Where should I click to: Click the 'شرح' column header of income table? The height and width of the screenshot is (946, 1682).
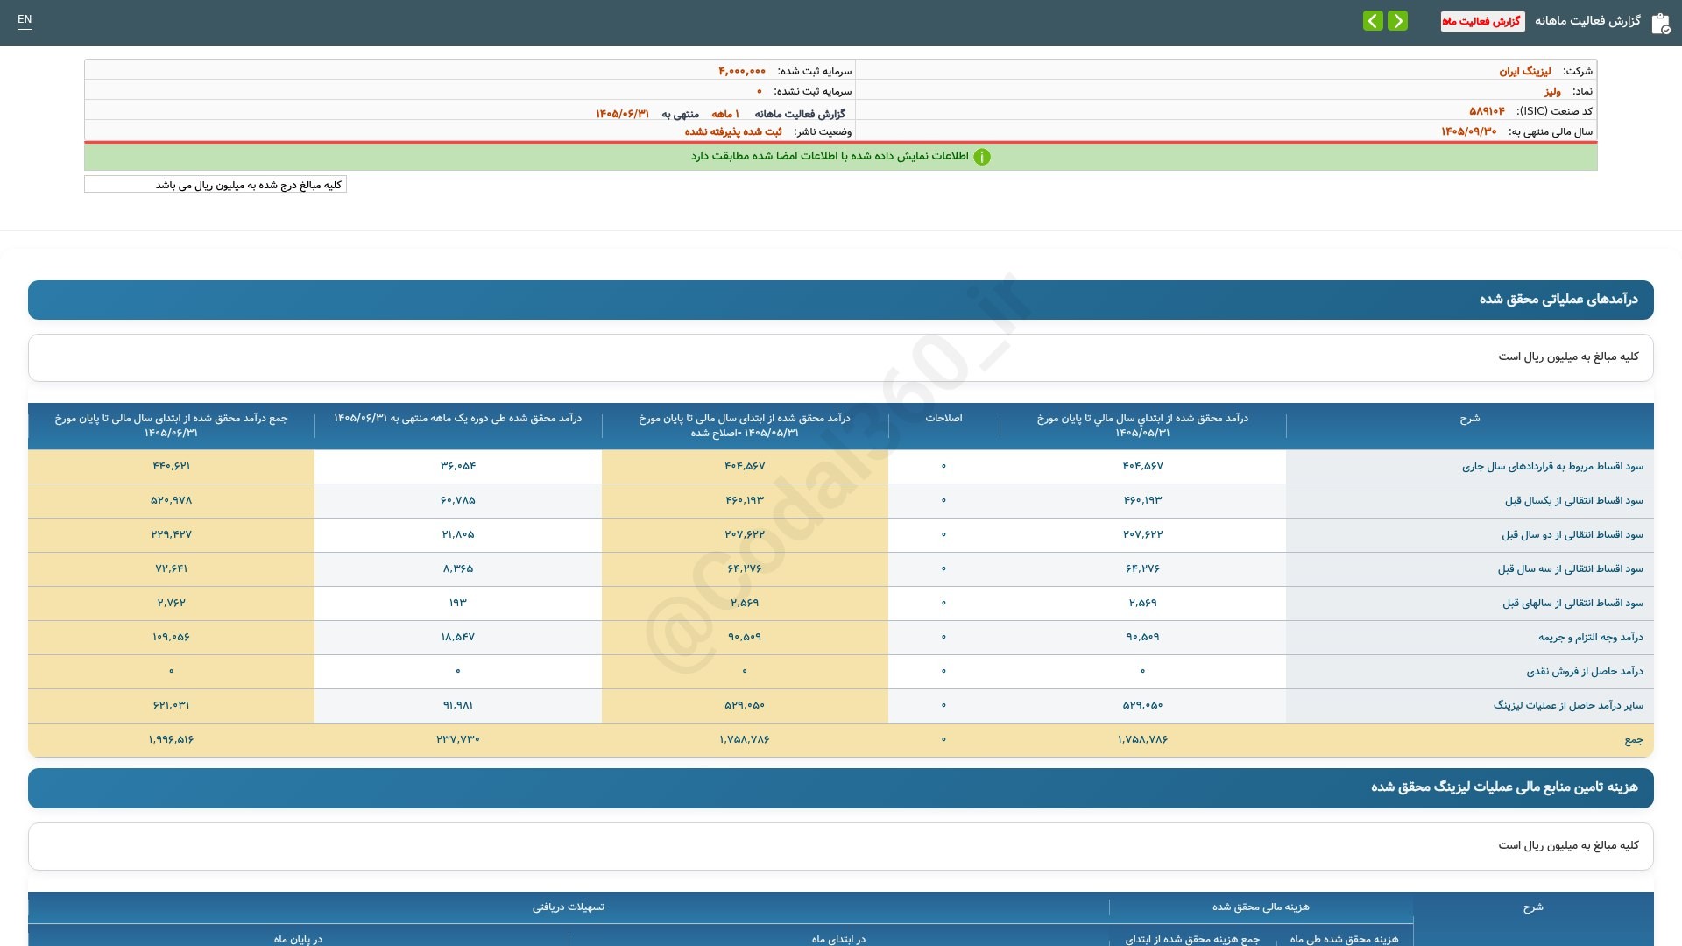tap(1469, 419)
